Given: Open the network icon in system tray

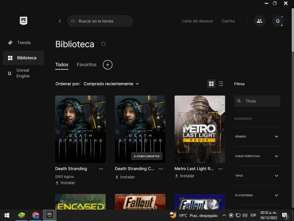Looking at the screenshot, I should coord(238,215).
